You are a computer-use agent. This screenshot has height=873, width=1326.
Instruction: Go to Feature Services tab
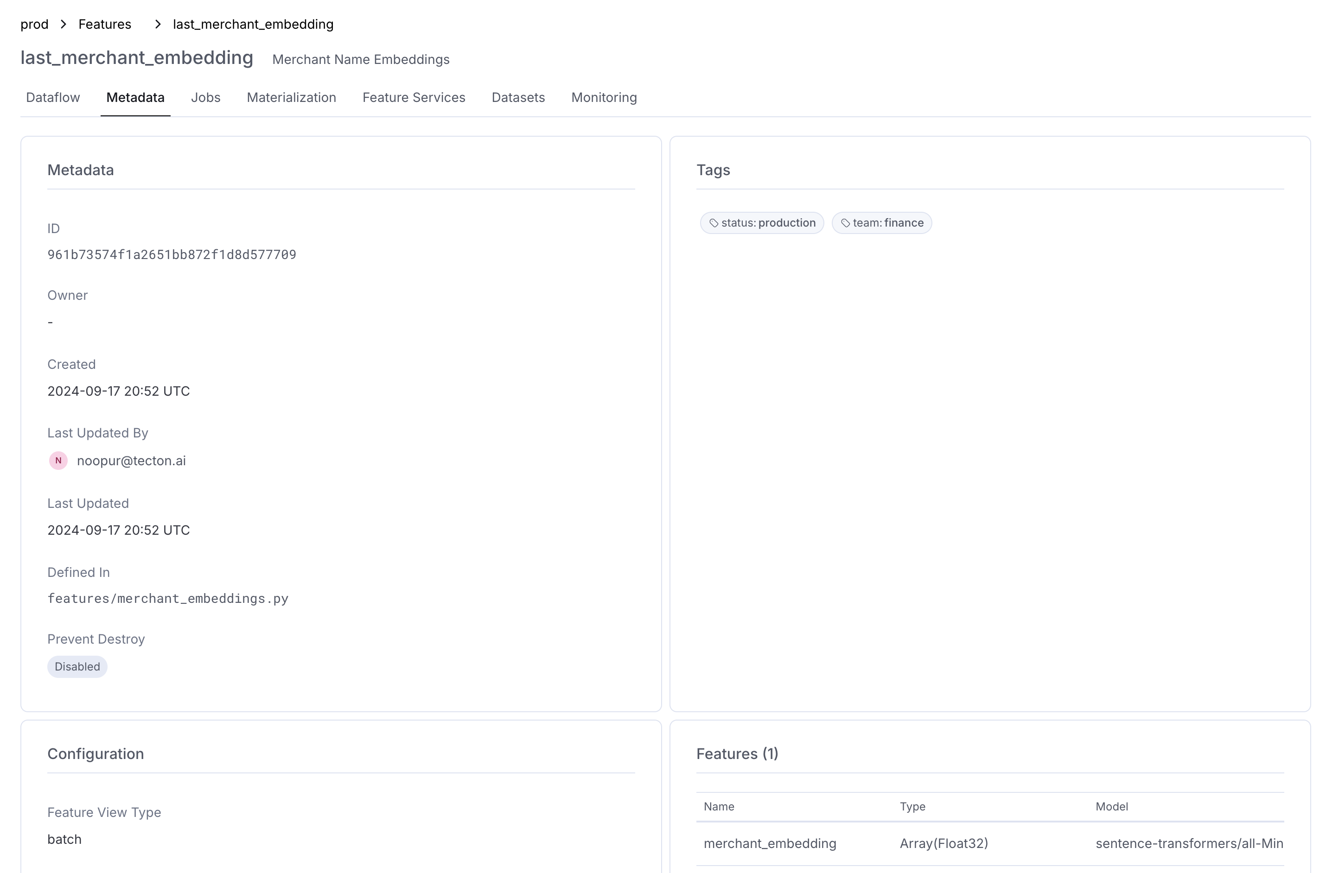[414, 97]
